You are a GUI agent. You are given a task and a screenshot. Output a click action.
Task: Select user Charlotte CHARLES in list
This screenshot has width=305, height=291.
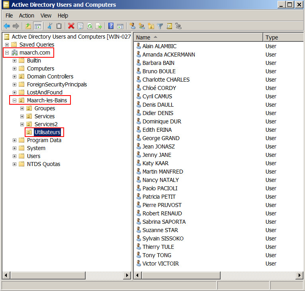(166, 80)
